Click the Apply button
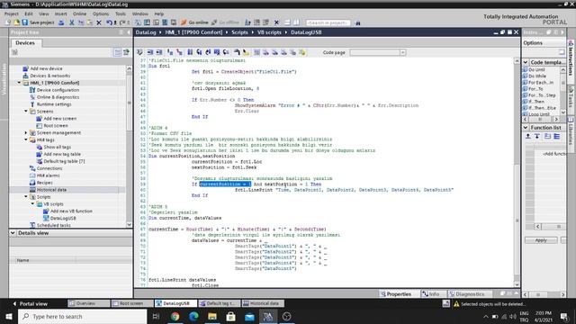 tap(541, 240)
